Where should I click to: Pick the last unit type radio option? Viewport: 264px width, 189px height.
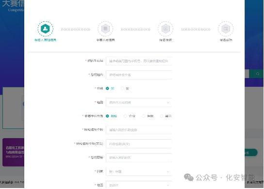162,116
